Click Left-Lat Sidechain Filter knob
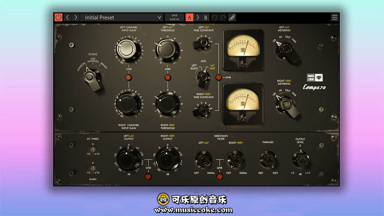Image resolution: width=384 pixels, height=216 pixels. [204, 159]
